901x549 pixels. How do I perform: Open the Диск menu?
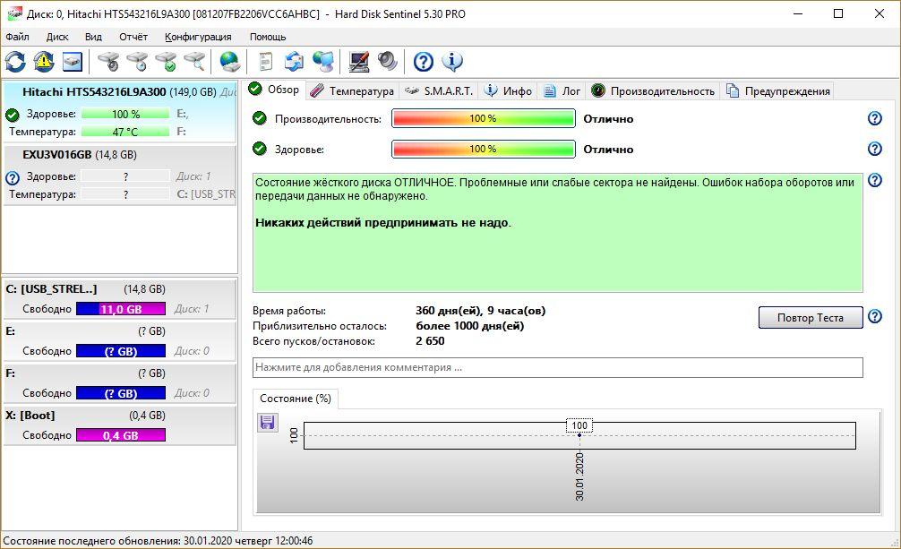pyautogui.click(x=57, y=37)
